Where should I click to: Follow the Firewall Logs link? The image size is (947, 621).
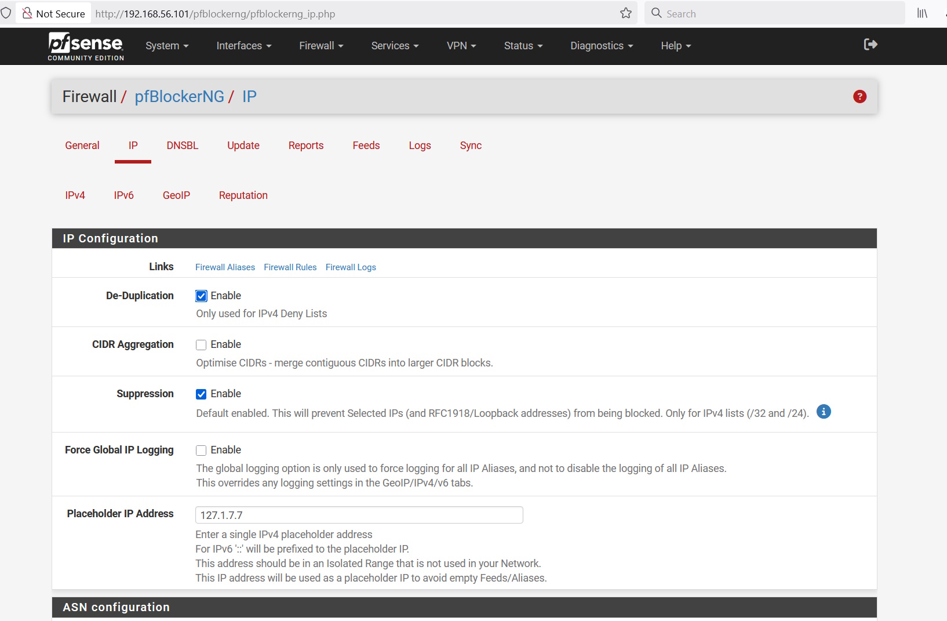point(351,267)
